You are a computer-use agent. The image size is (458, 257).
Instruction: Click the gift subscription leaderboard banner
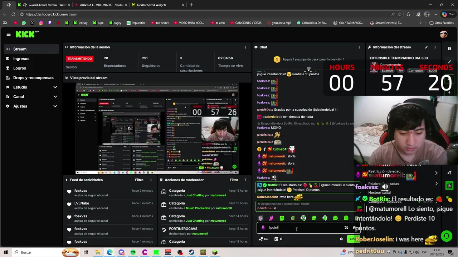tap(309, 59)
